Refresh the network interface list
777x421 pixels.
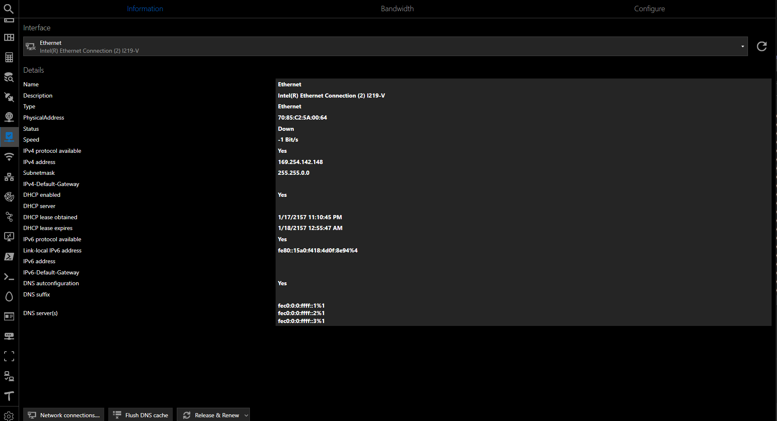pos(762,47)
